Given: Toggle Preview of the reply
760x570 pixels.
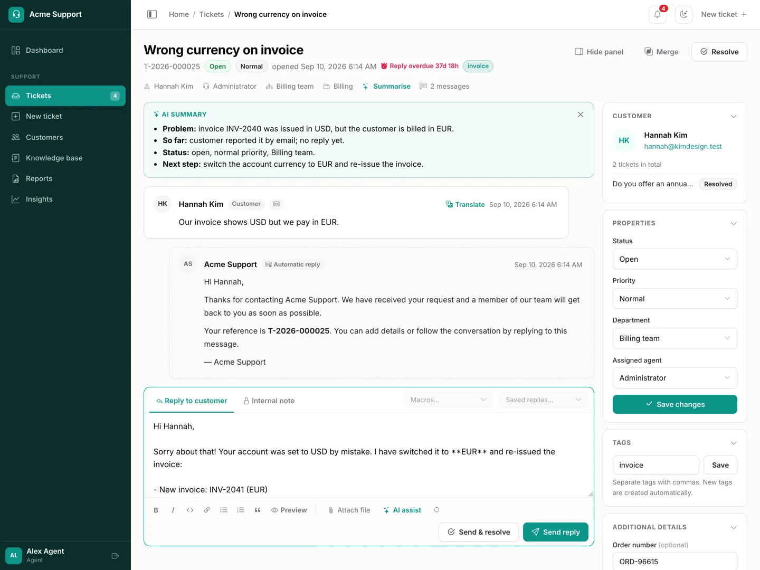Looking at the screenshot, I should click(289, 510).
